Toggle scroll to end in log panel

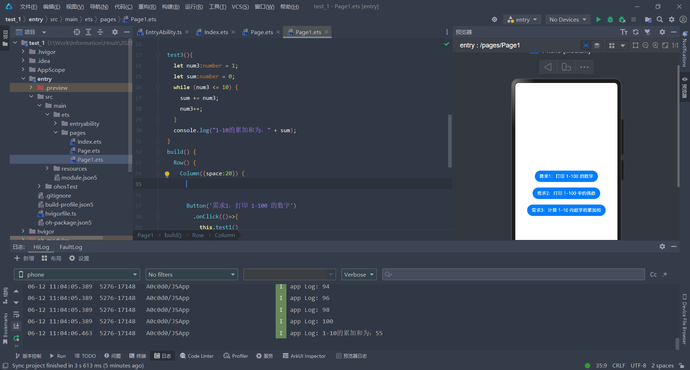point(16,326)
